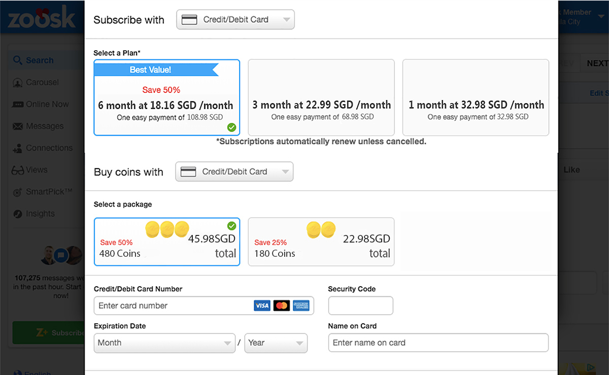609x375 pixels.
Task: Open Insights in the sidebar
Action: 33,214
